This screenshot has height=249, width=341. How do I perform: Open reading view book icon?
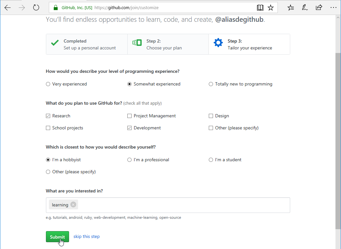tap(260, 7)
